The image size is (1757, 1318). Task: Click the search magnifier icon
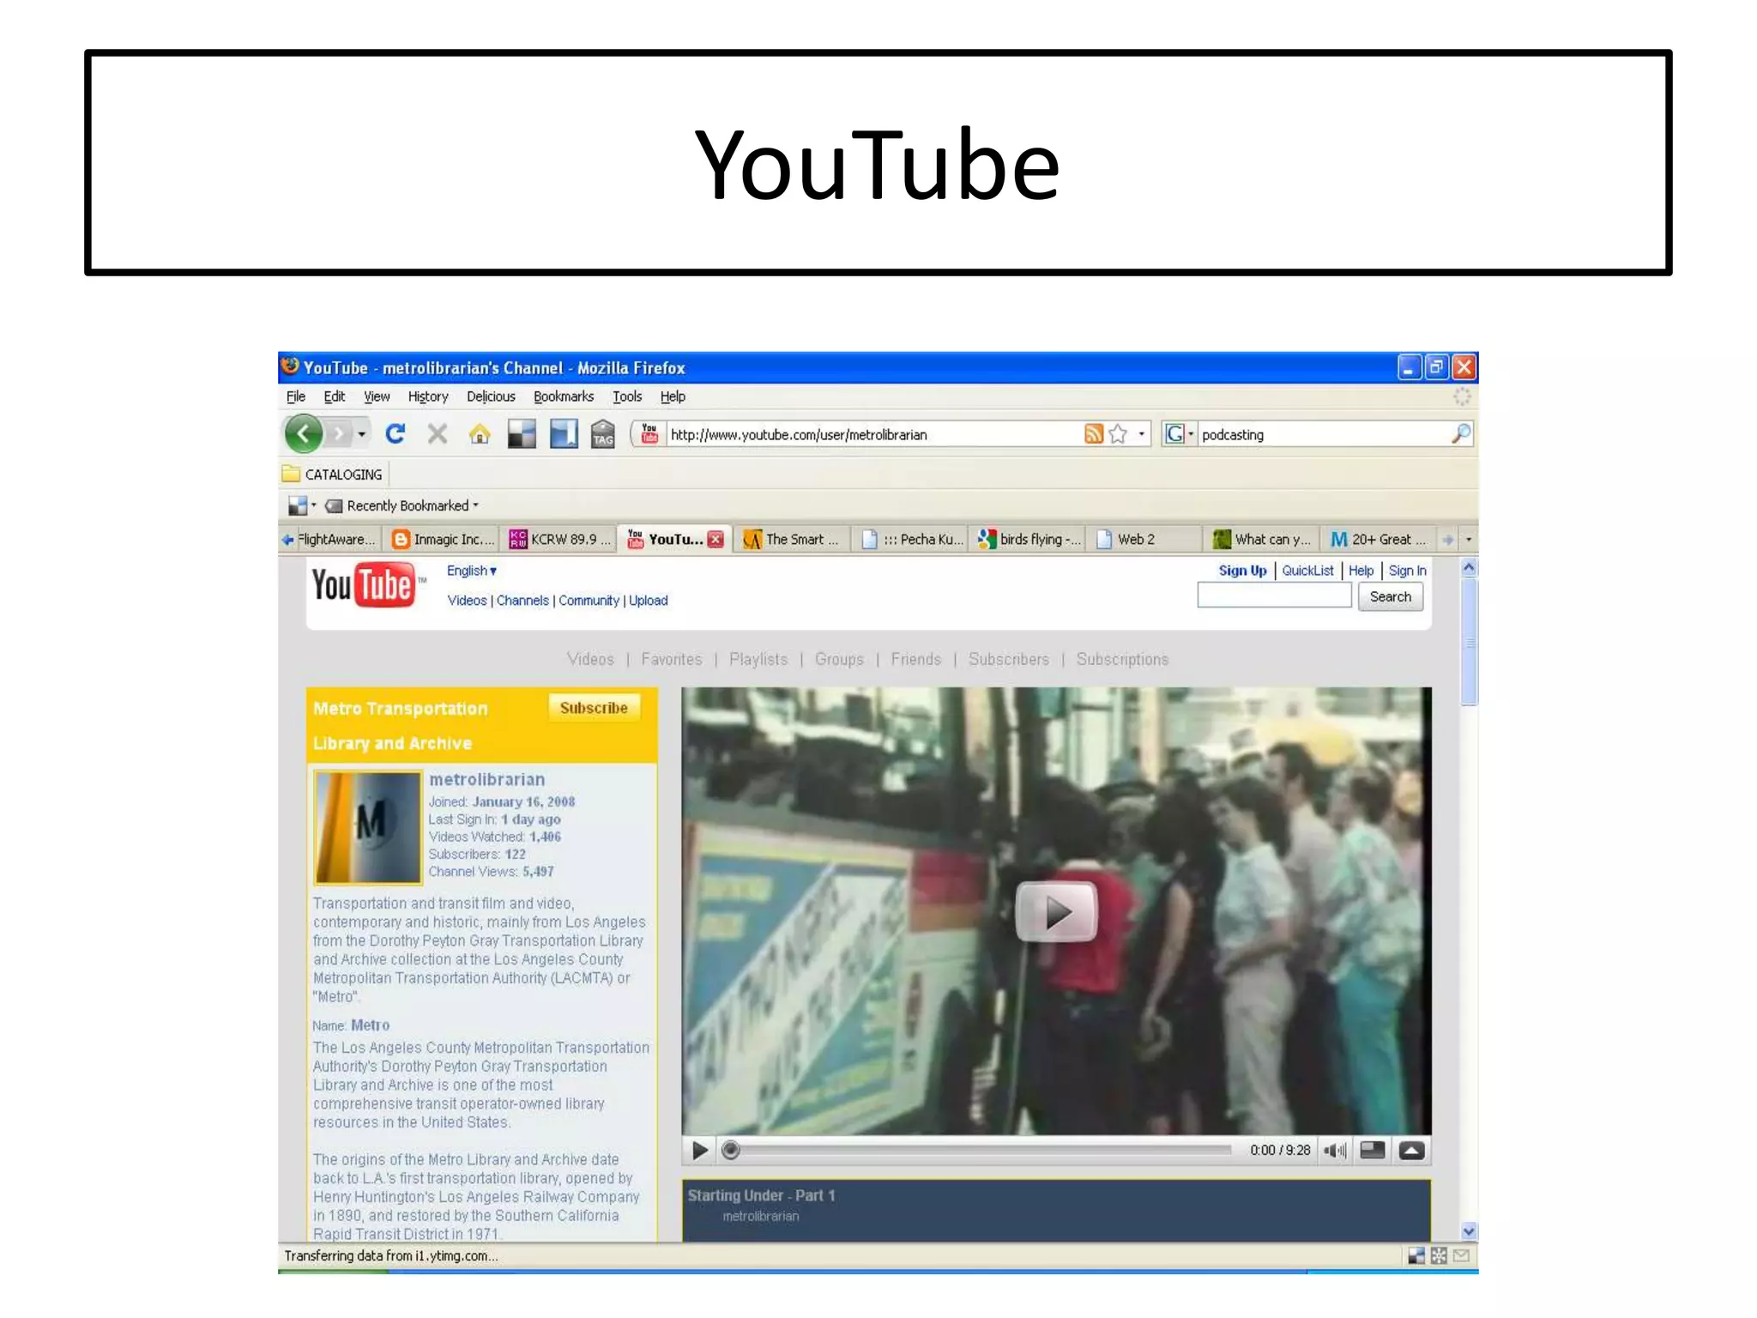click(x=1460, y=434)
